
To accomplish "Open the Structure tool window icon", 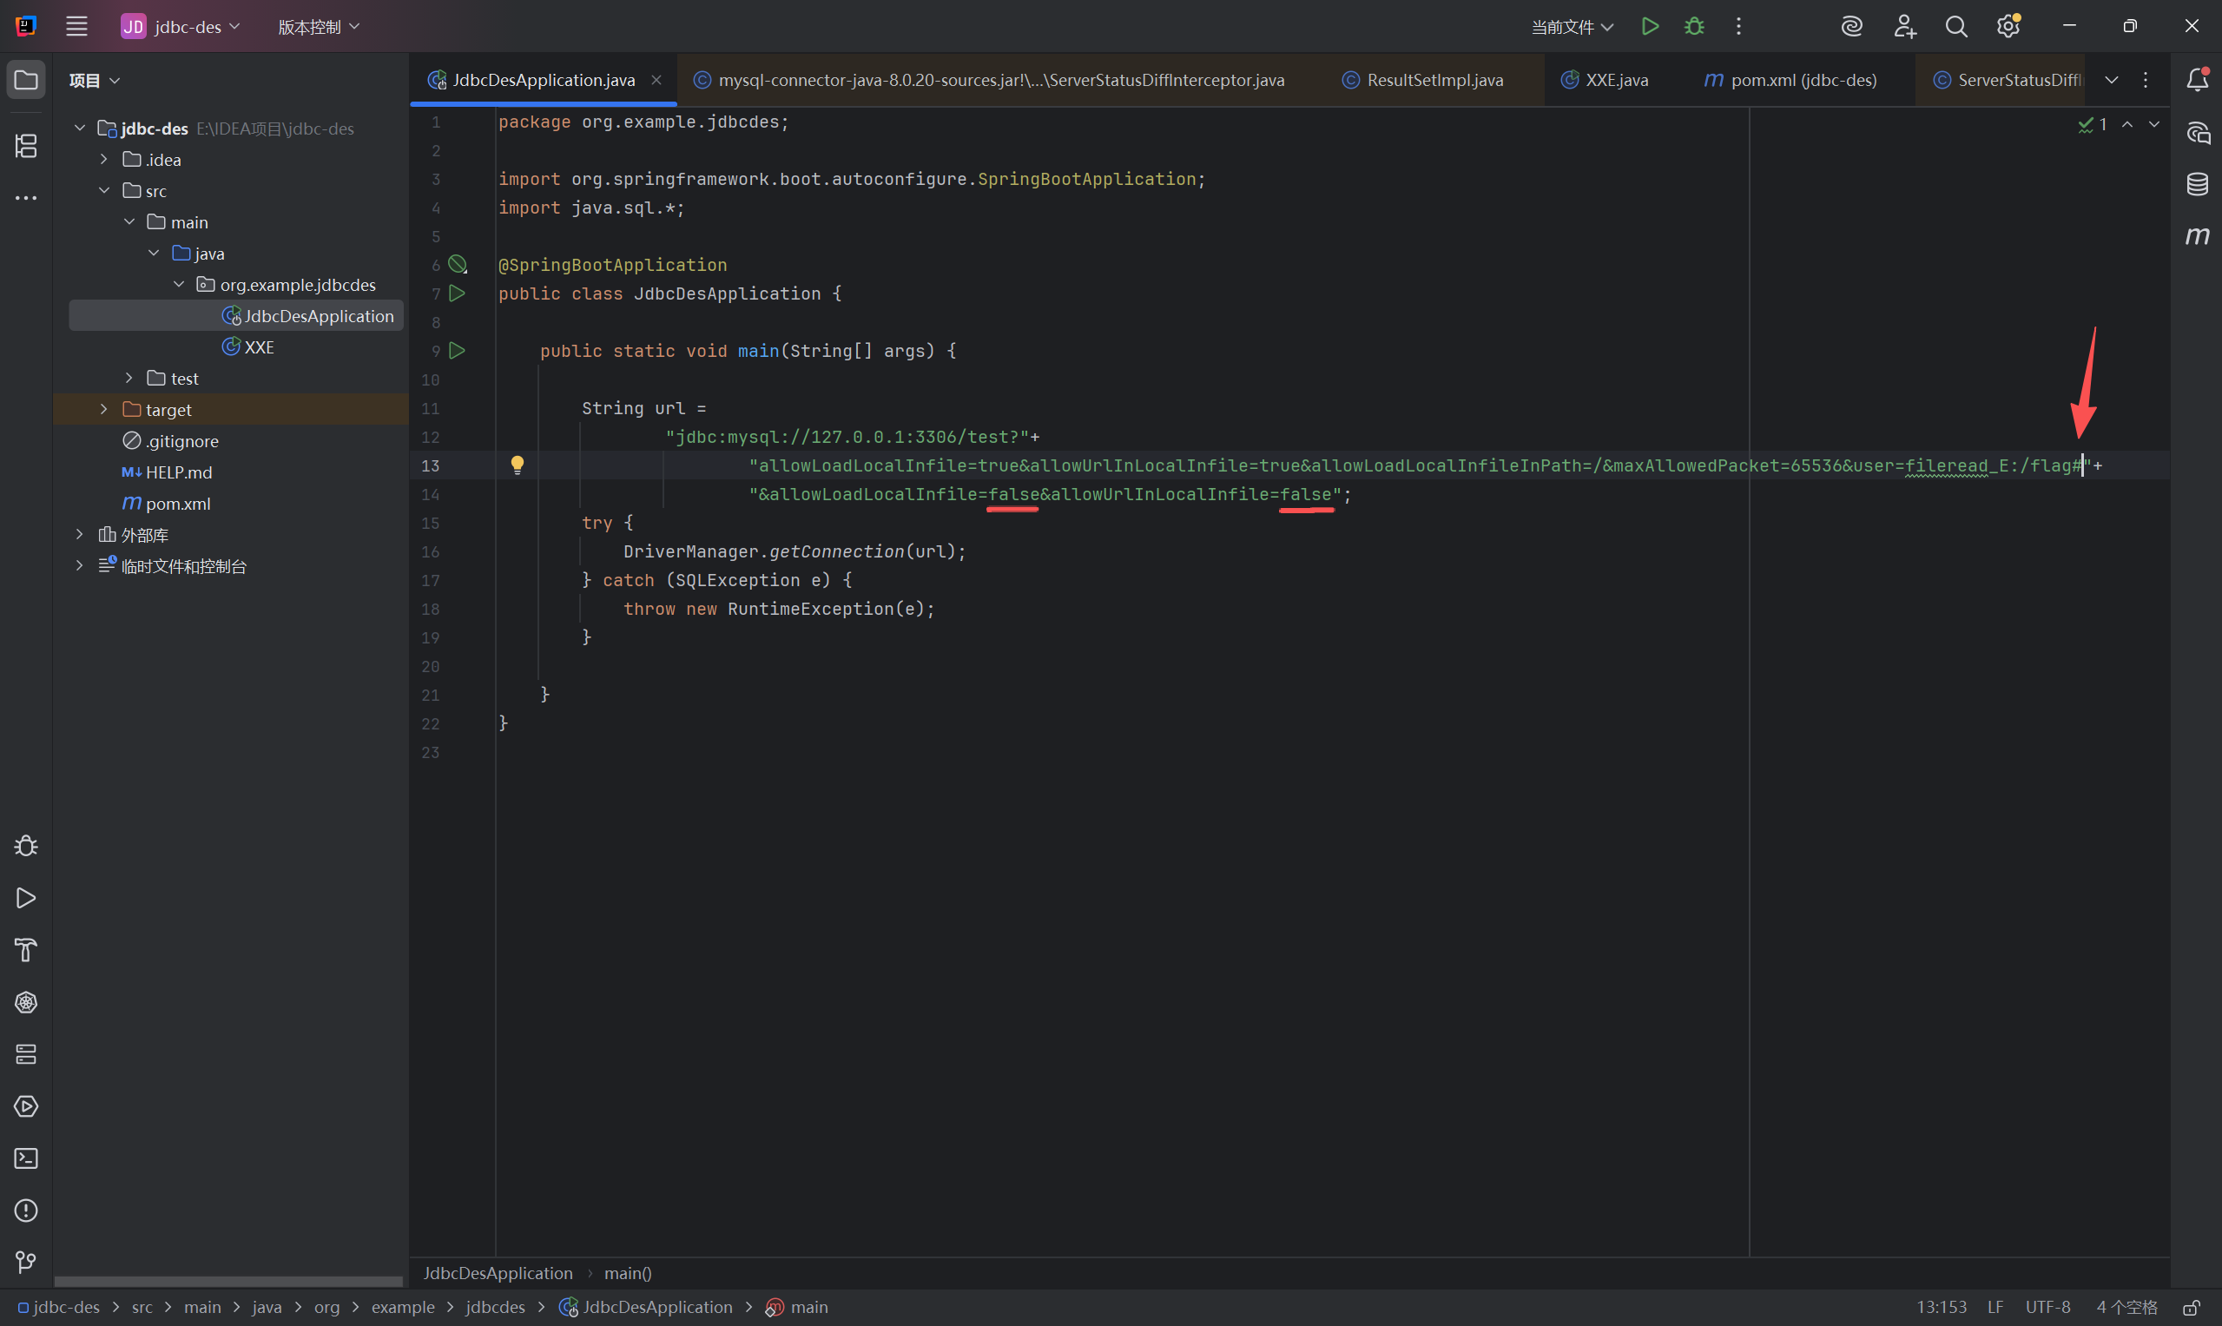I will pyautogui.click(x=26, y=146).
